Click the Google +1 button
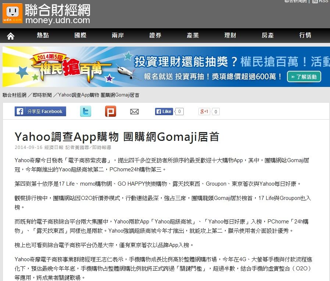Viewport: 330px width, 281px height. 204,111
